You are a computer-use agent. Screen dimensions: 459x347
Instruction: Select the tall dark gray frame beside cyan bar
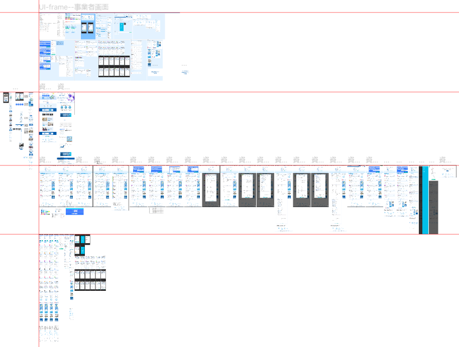point(434,207)
